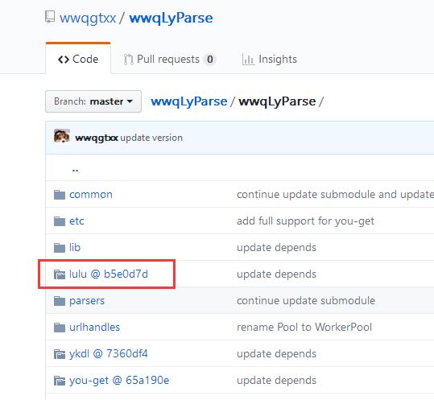434x400 pixels.
Task: Open ykdl row's 'update depends' commit
Action: click(276, 354)
